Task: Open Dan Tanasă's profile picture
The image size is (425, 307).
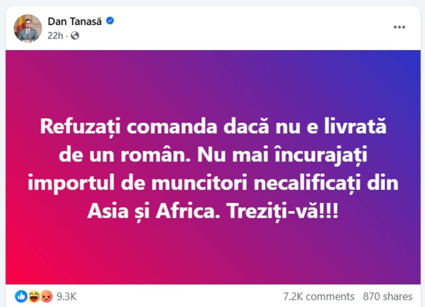Action: pyautogui.click(x=28, y=28)
